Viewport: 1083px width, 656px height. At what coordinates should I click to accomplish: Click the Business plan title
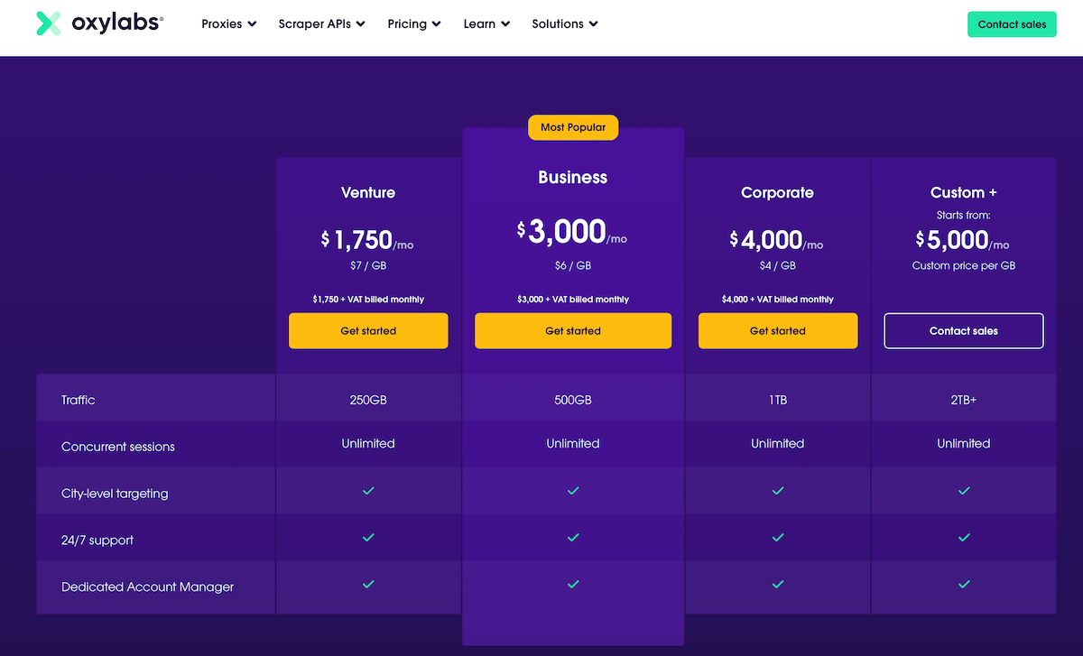[573, 178]
